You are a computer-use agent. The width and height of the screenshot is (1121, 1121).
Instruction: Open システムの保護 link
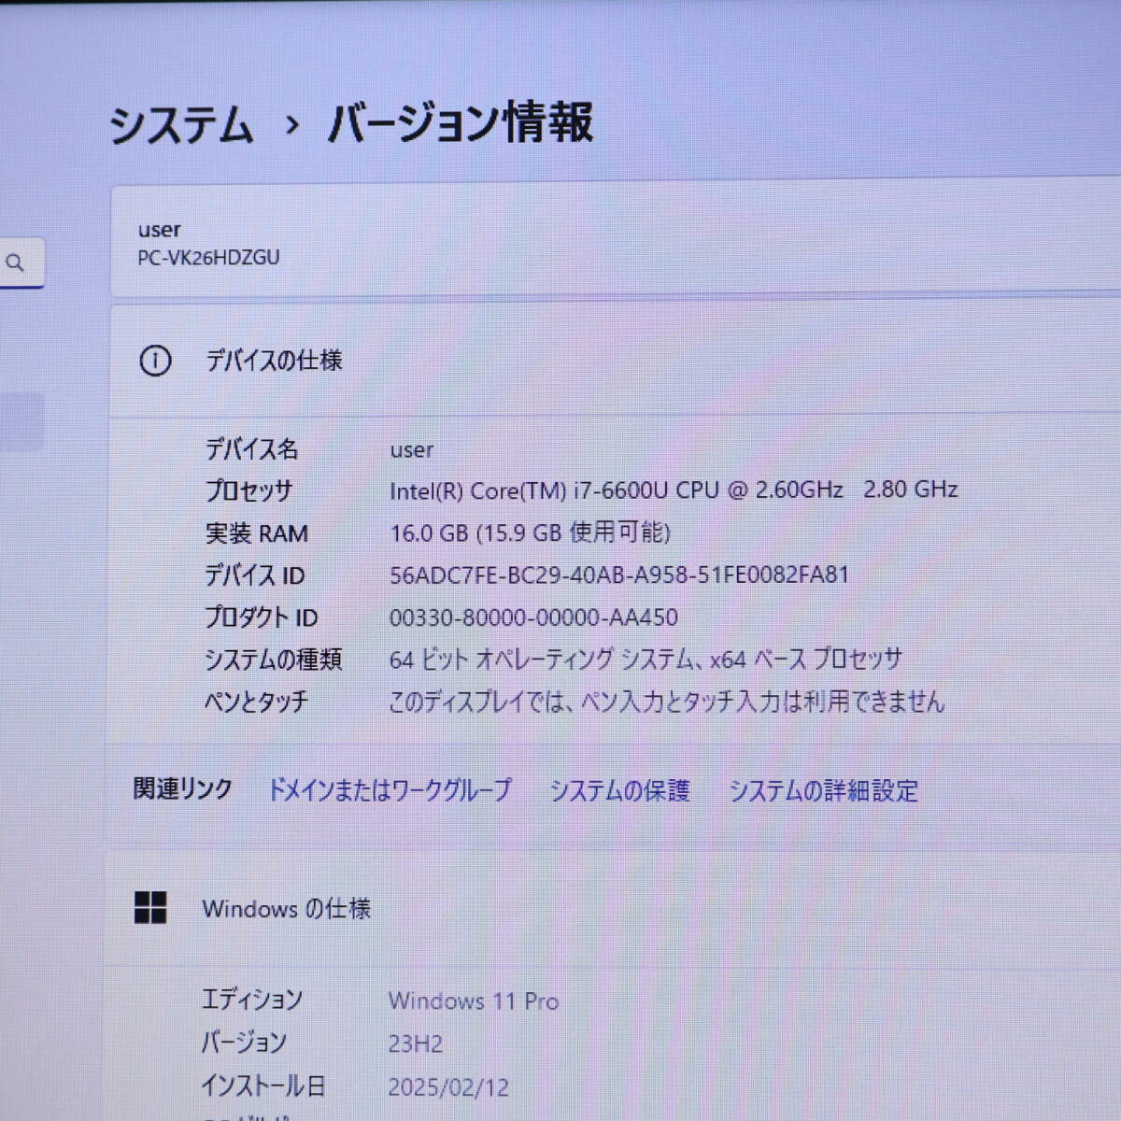[x=619, y=791]
